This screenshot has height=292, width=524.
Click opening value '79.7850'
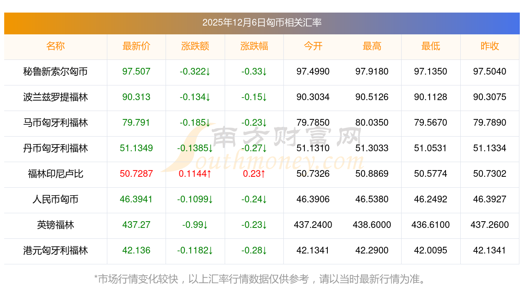tap(313, 123)
